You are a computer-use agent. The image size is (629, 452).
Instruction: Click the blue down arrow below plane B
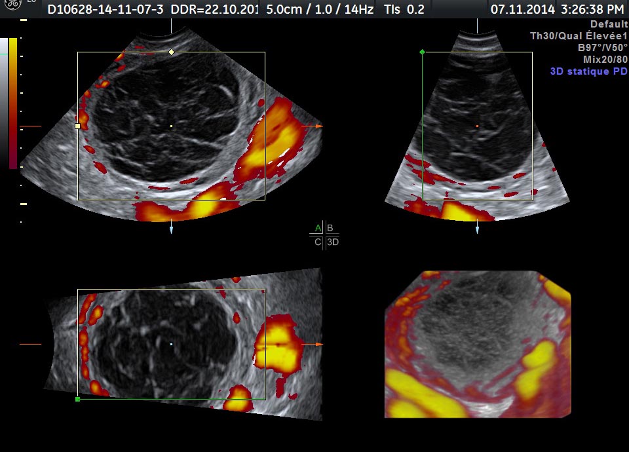[x=477, y=229]
